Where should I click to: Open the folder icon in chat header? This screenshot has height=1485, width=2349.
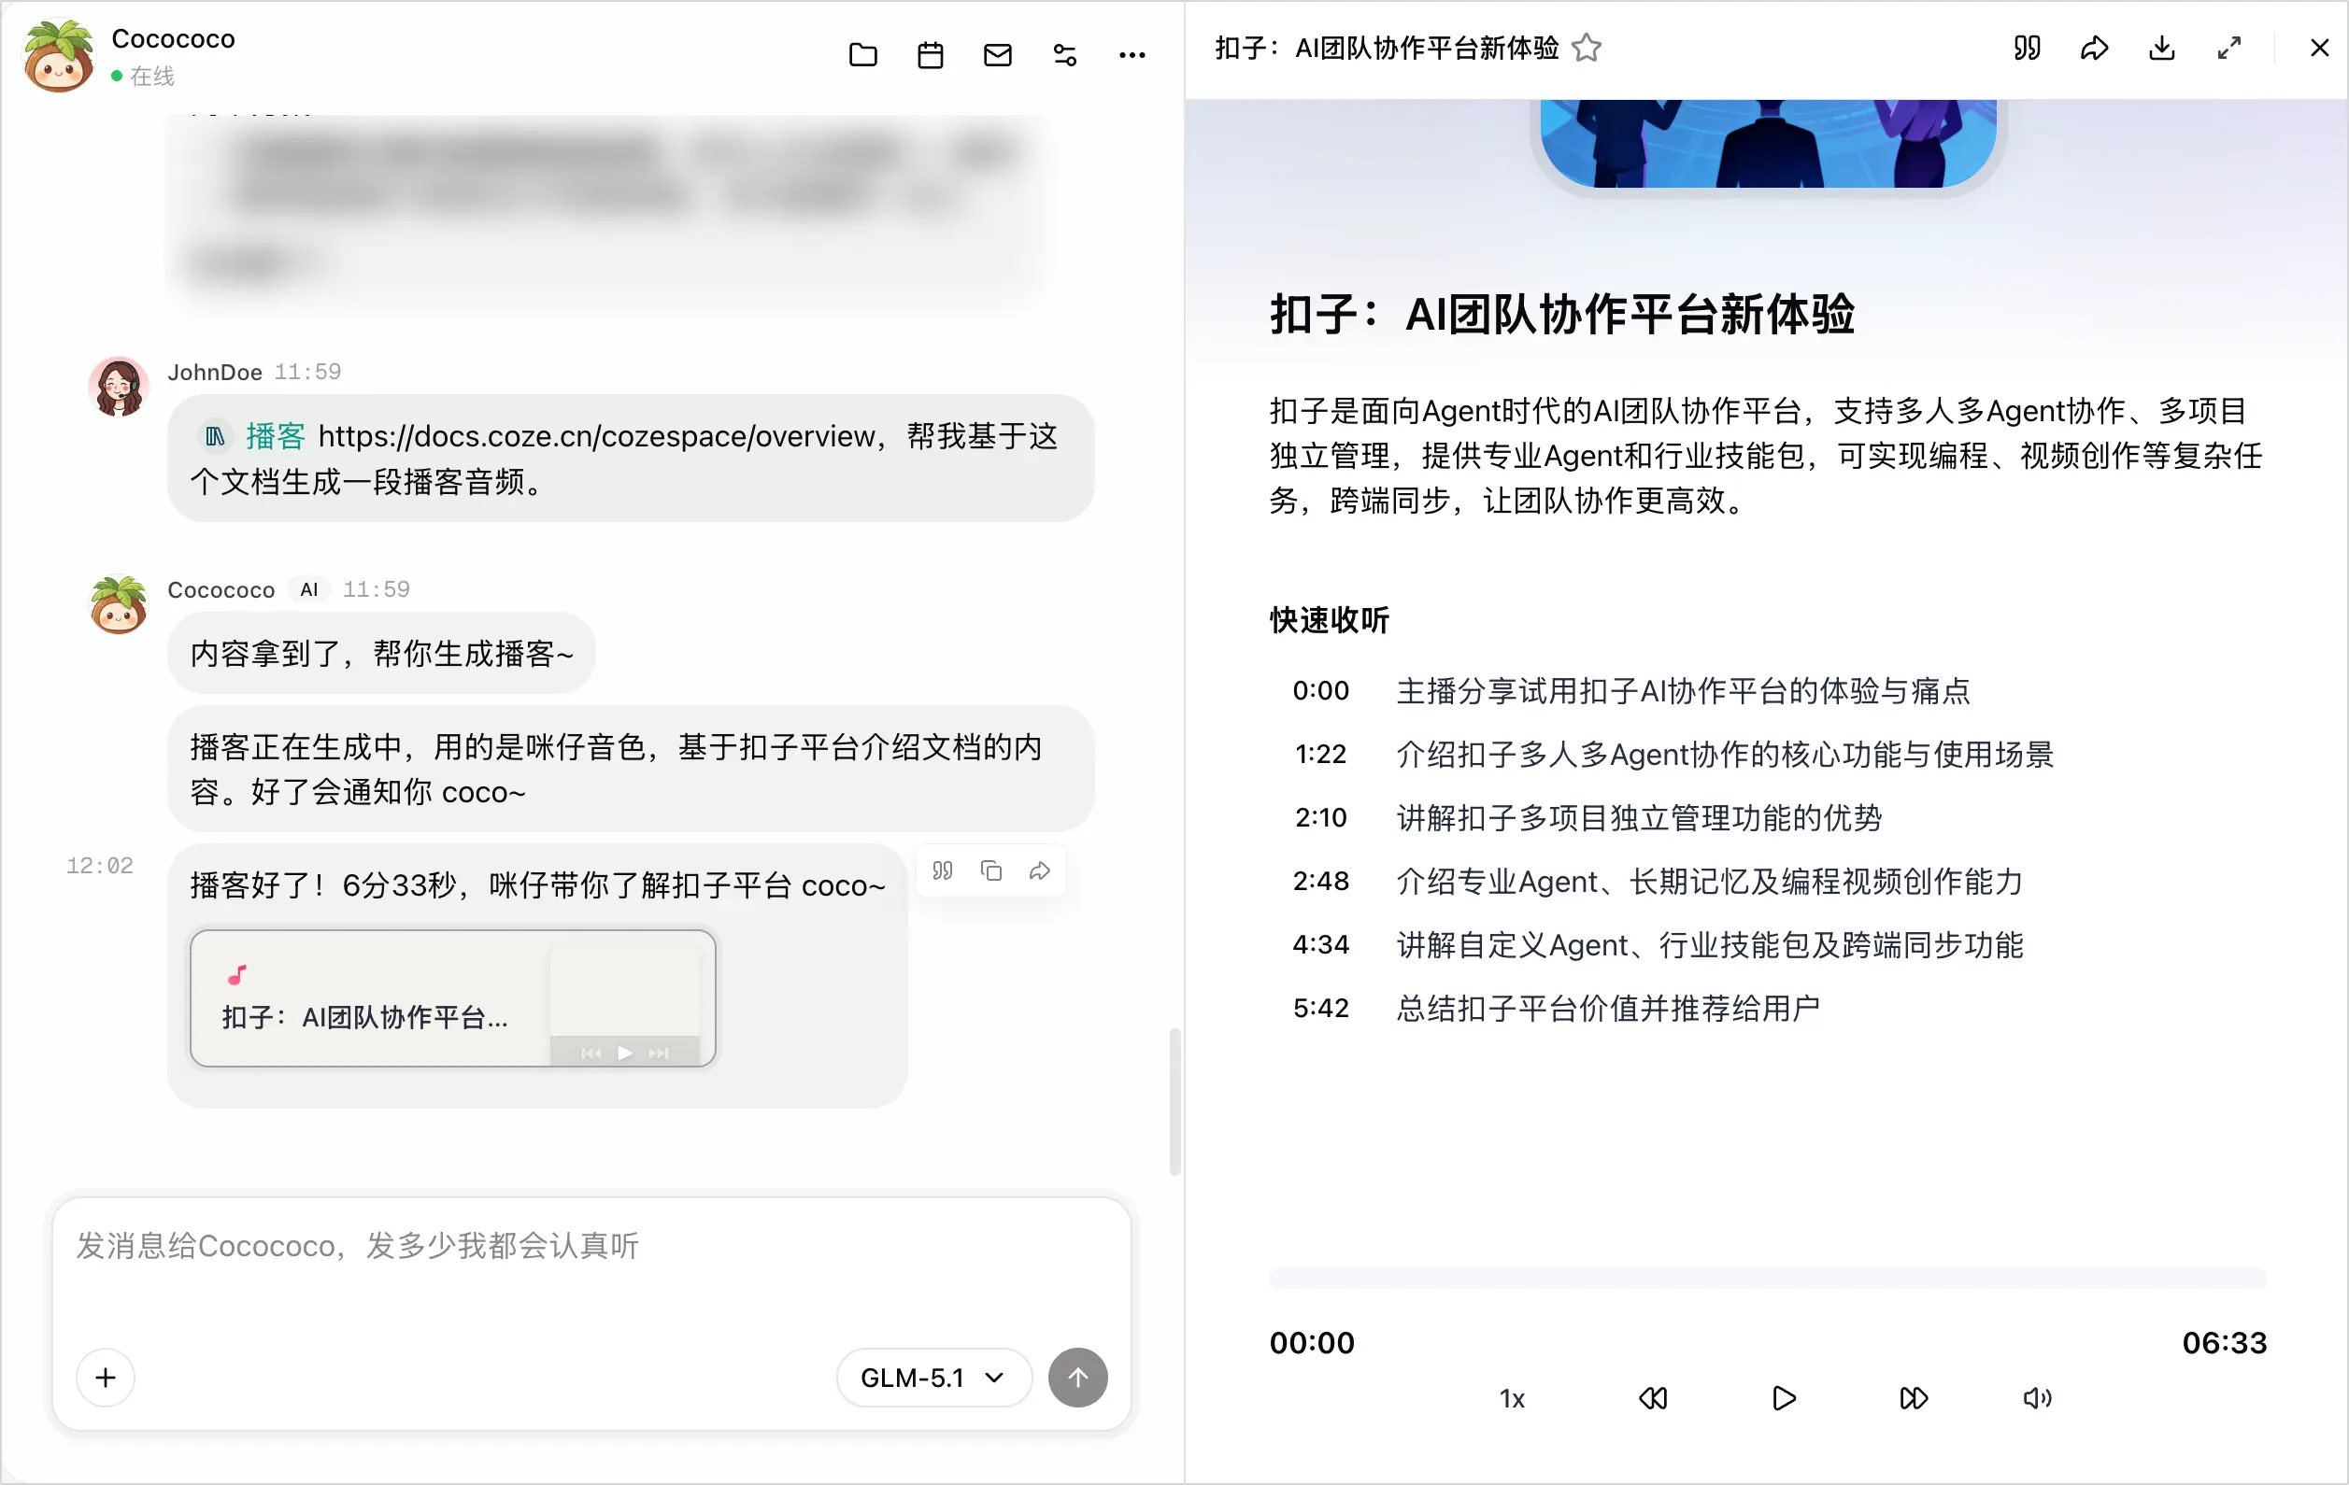click(862, 54)
